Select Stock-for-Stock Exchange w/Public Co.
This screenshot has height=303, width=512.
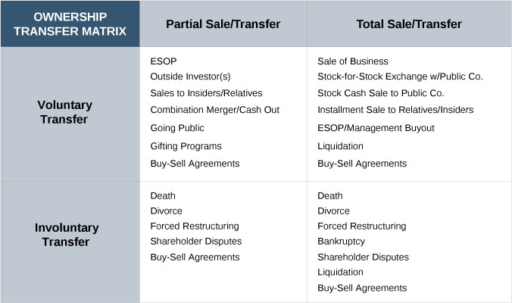[x=400, y=77]
